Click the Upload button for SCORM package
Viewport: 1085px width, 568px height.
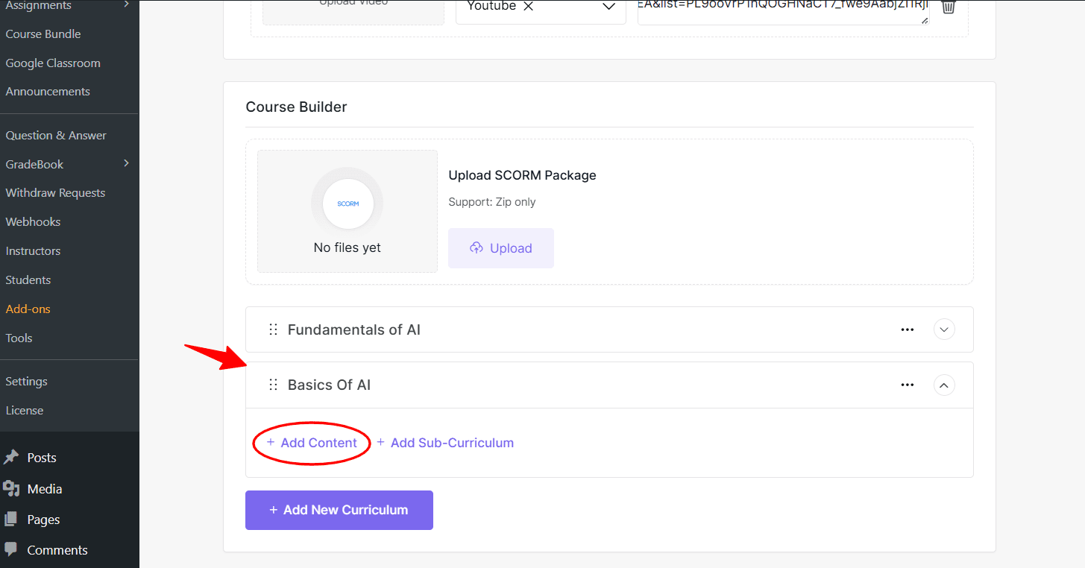(500, 247)
